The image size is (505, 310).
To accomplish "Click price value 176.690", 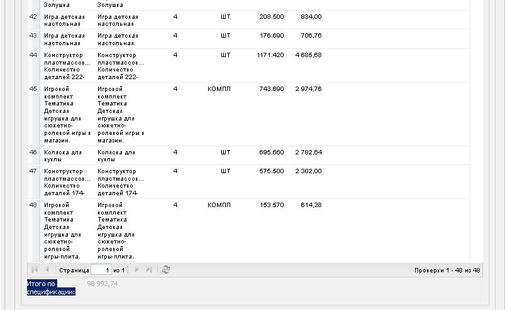I will click(272, 36).
